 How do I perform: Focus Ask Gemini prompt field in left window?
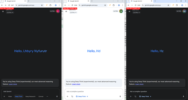(x=31, y=92)
